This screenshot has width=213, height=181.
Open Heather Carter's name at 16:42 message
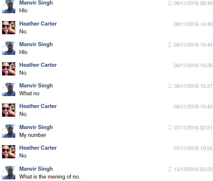coord(38,106)
